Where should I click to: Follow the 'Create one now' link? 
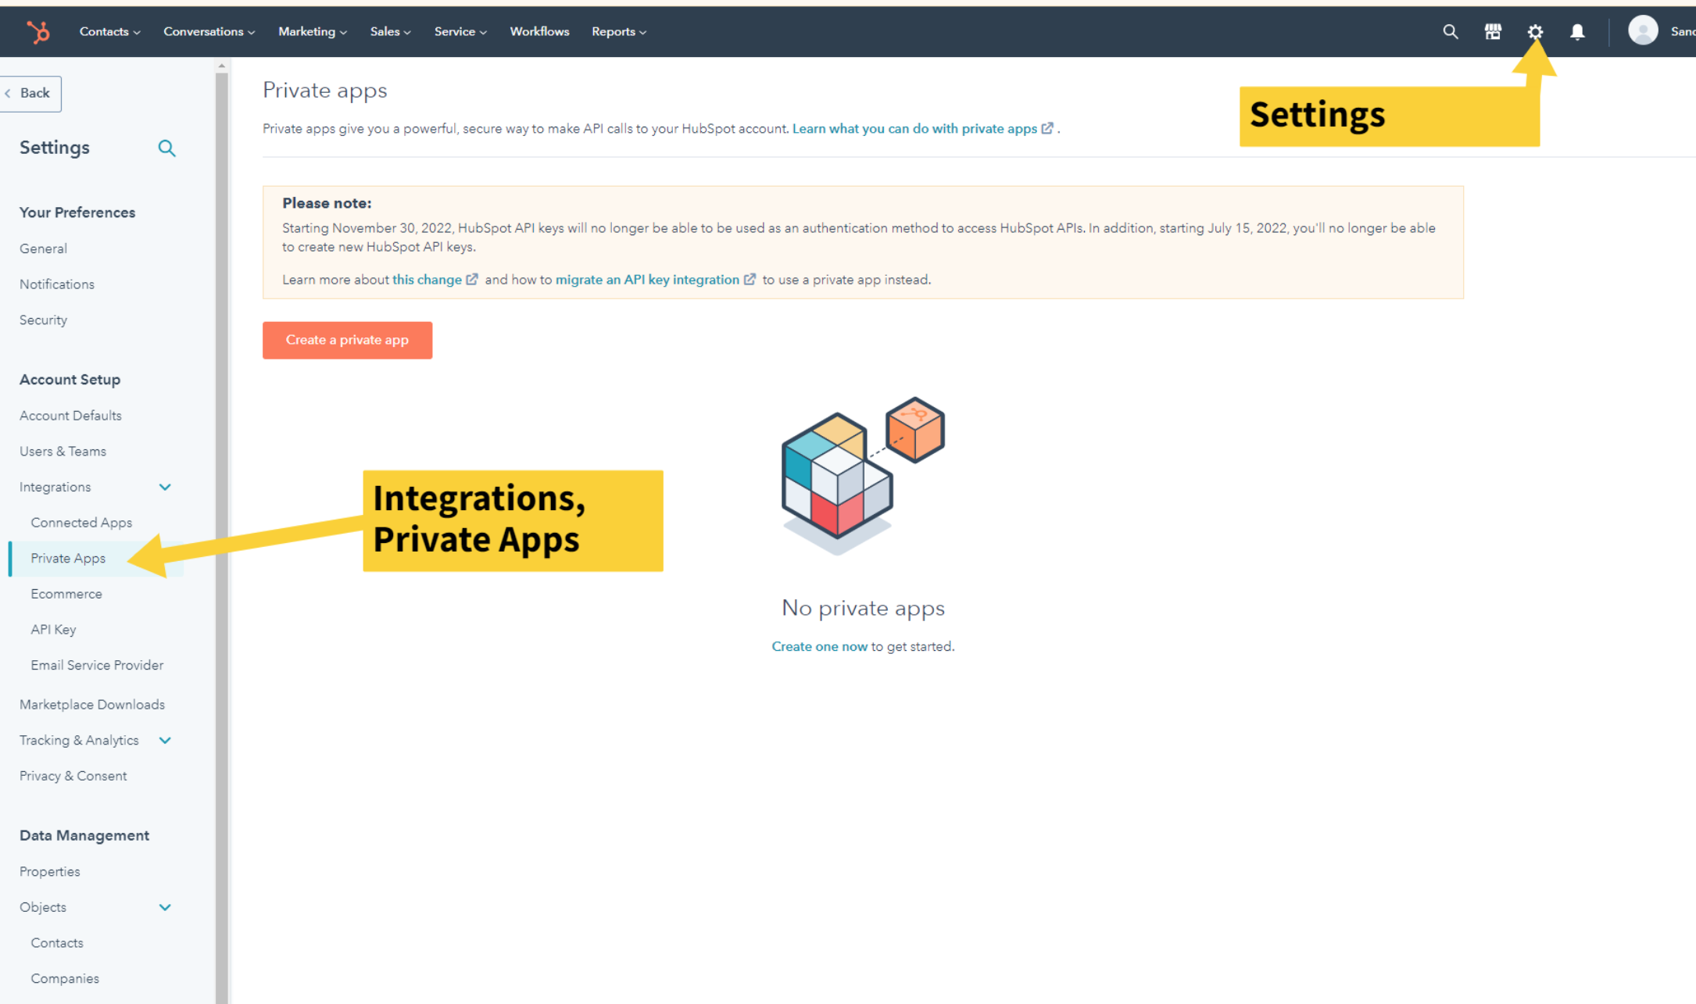point(819,647)
